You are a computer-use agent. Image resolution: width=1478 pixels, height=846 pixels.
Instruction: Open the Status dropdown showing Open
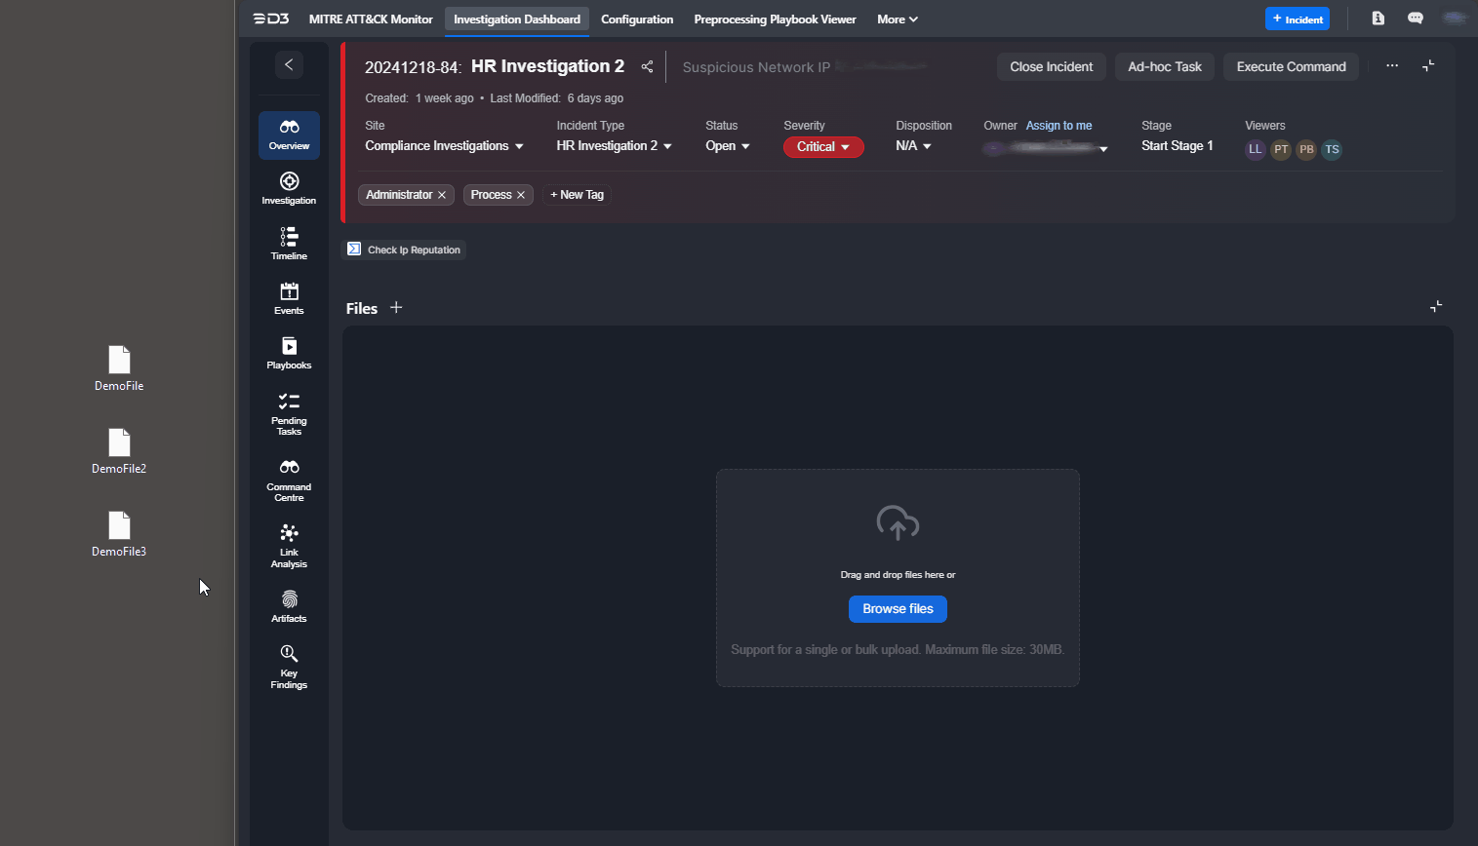pyautogui.click(x=727, y=145)
